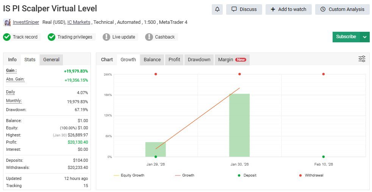Open chart settings sliders icon
The height and width of the screenshot is (192, 372).
point(362,59)
